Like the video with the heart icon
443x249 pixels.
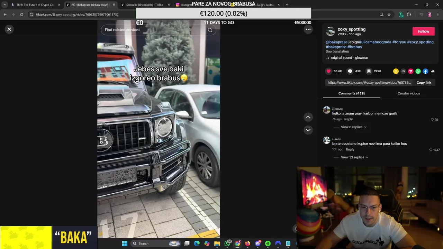pos(328,71)
